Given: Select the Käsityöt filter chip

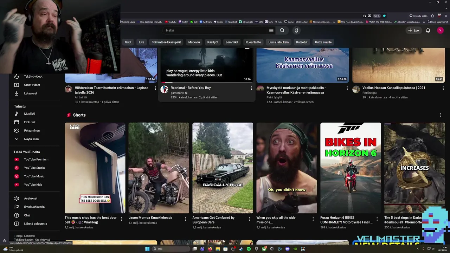Looking at the screenshot, I should tap(213, 42).
